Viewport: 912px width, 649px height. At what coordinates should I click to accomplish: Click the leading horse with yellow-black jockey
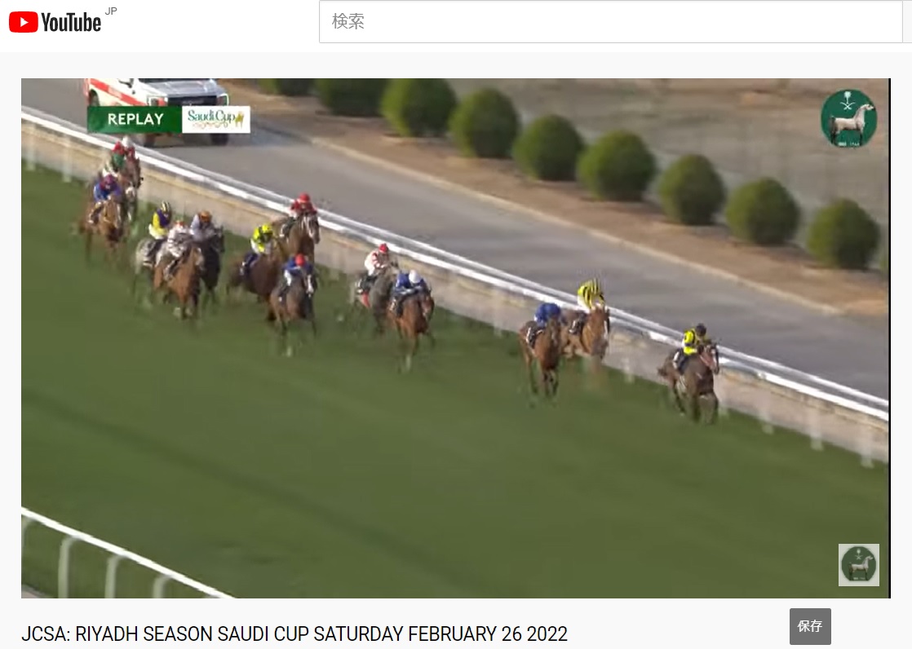point(691,372)
